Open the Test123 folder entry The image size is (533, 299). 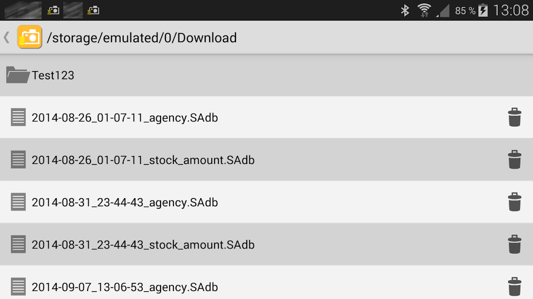pos(266,75)
